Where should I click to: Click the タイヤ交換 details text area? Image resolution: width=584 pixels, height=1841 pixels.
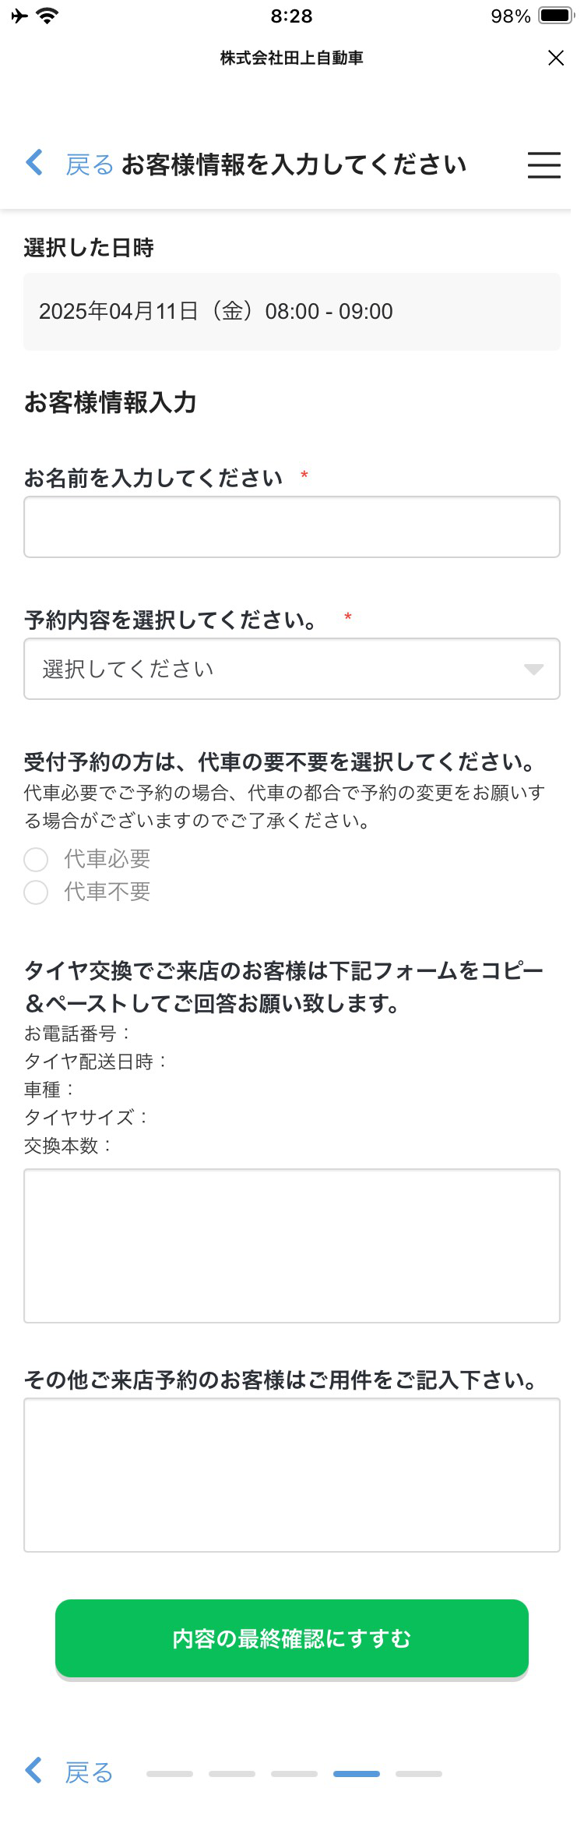(292, 1246)
